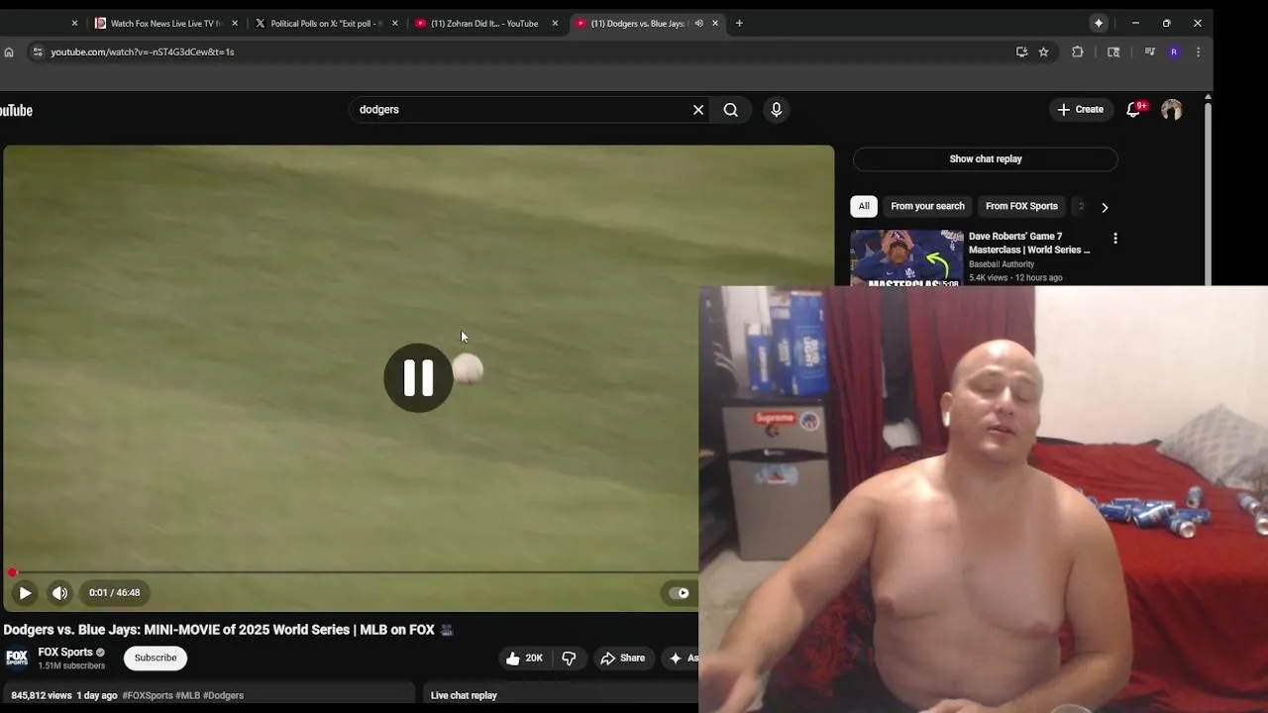The width and height of the screenshot is (1268, 713).
Task: Show more filter chips with right chevron
Action: pyautogui.click(x=1105, y=207)
